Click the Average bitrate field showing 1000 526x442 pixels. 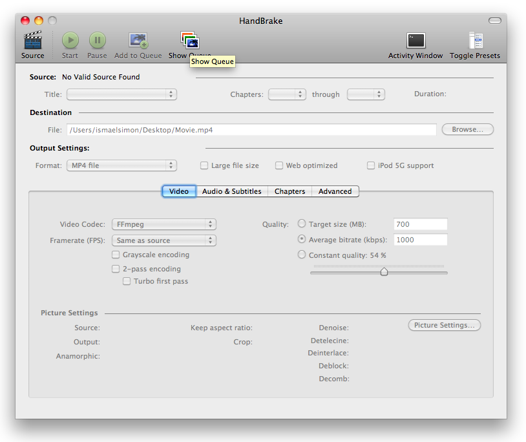[x=420, y=240]
